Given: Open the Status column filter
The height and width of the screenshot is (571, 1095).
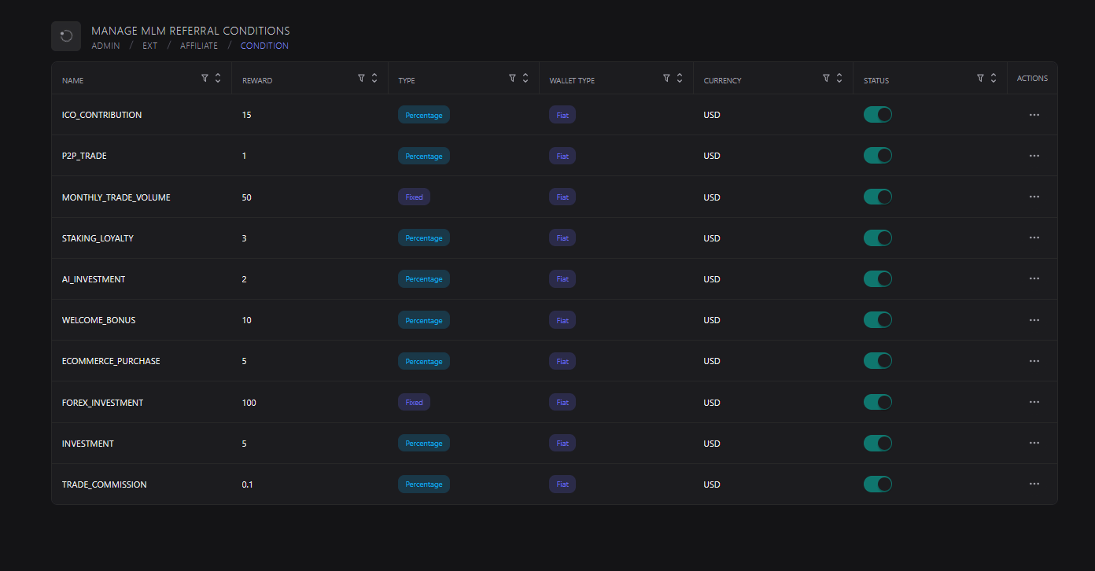Looking at the screenshot, I should (x=980, y=78).
